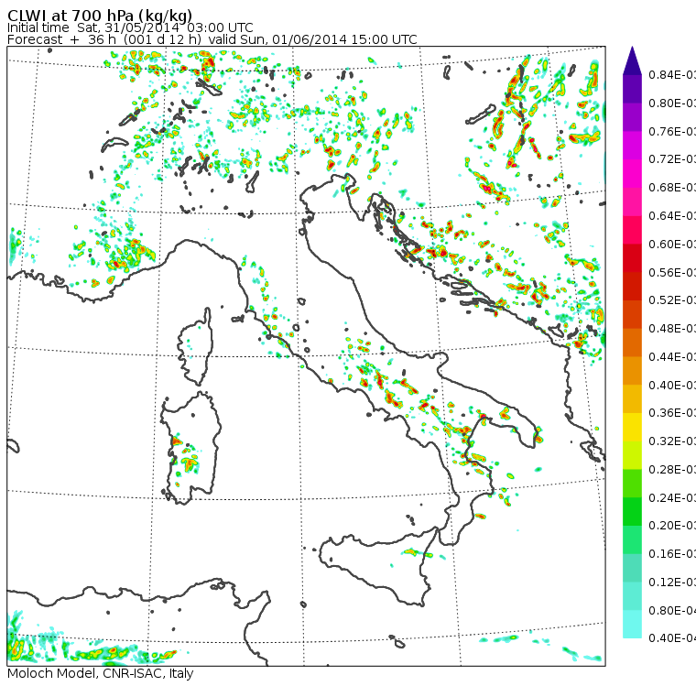
Task: Click the 'Moloch Model, CNR-ISAC, Italy' credit text
Action: point(101,673)
